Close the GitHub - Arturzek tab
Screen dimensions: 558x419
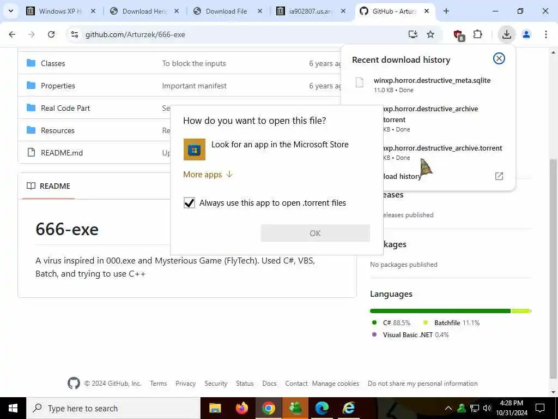427,11
